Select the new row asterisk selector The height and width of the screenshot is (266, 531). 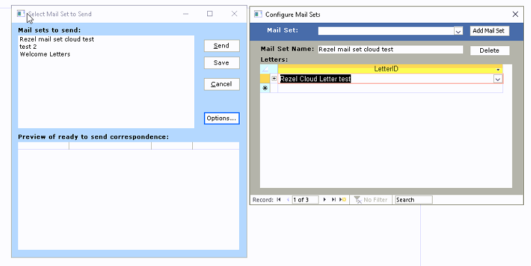click(x=265, y=88)
